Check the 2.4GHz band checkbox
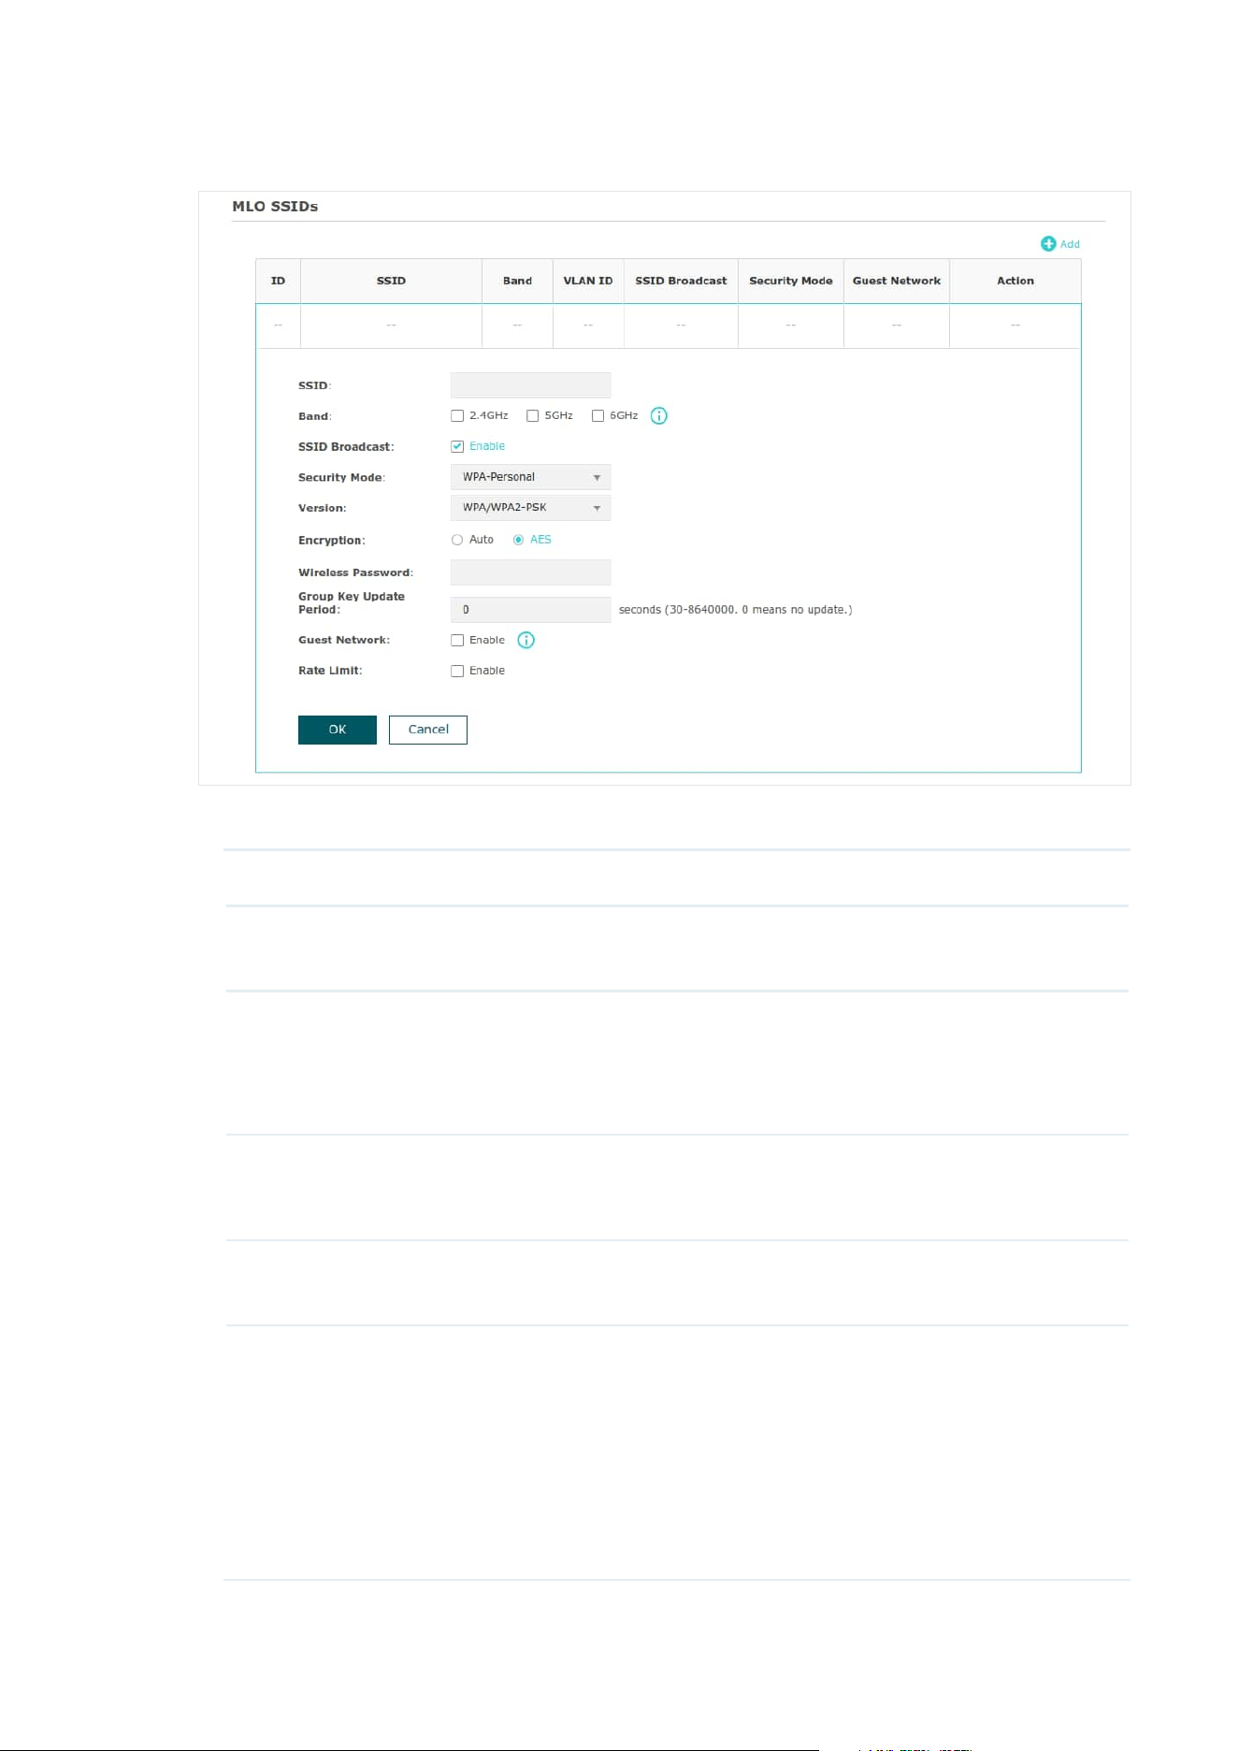This screenshot has width=1238, height=1751. click(457, 416)
